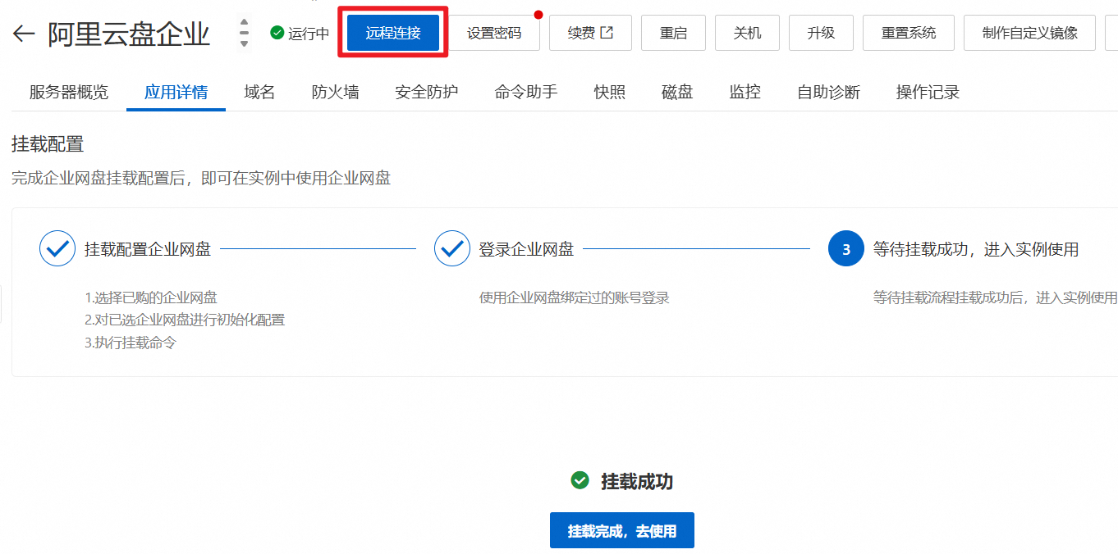Viewport: 1118px width, 554px height.
Task: Click the 远程连接 button
Action: pos(393,33)
